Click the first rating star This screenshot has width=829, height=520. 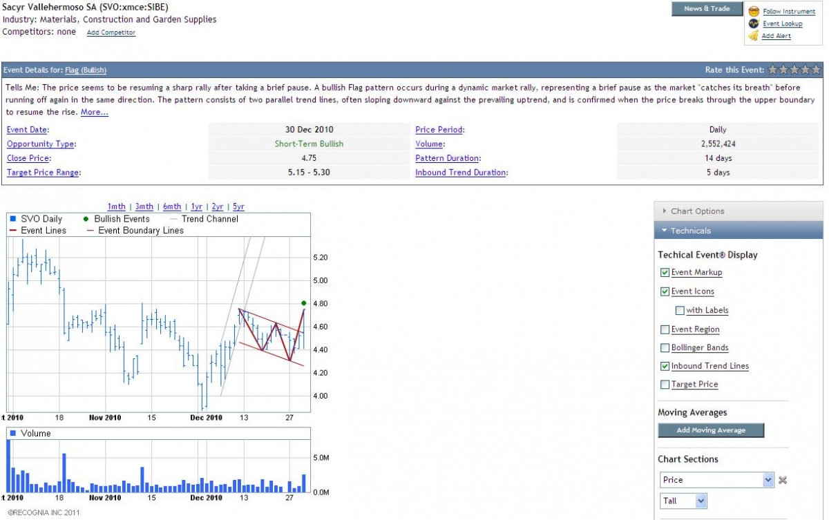(774, 70)
